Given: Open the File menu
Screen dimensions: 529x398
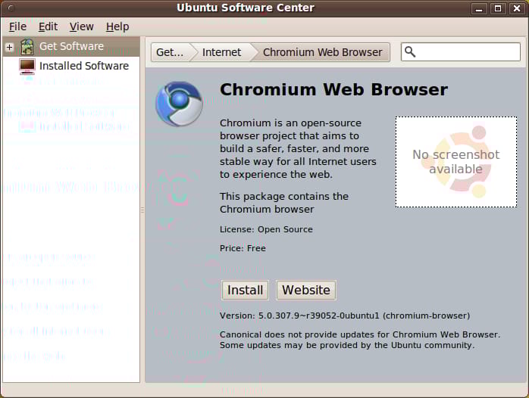Looking at the screenshot, I should click(17, 26).
